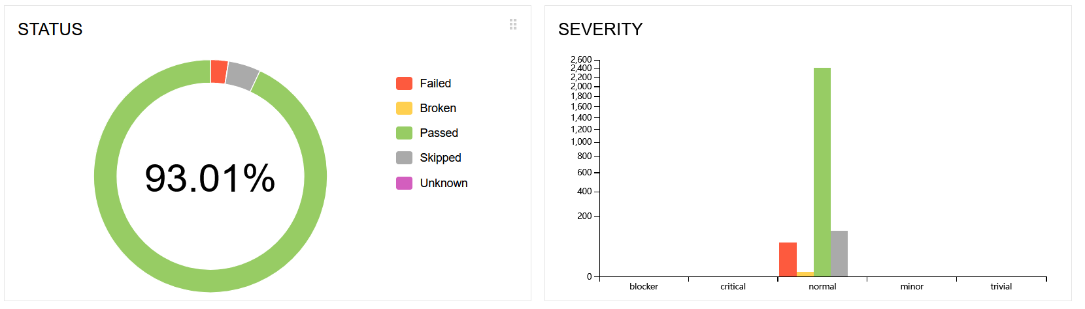Click the red failed bar in Severity chart
Image resolution: width=1085 pixels, height=309 pixels.
coord(788,259)
